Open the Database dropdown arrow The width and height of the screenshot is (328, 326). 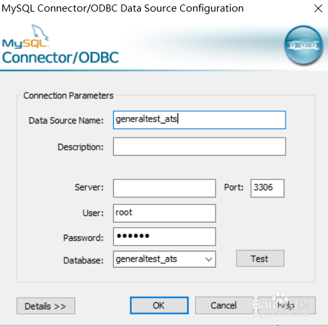point(208,259)
